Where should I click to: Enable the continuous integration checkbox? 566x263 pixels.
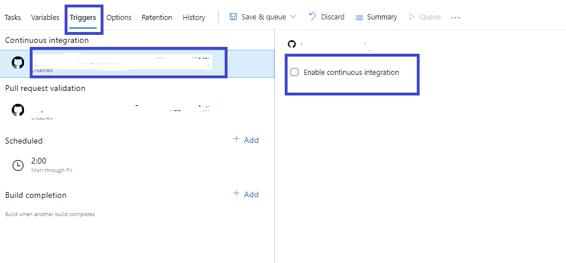pos(294,73)
